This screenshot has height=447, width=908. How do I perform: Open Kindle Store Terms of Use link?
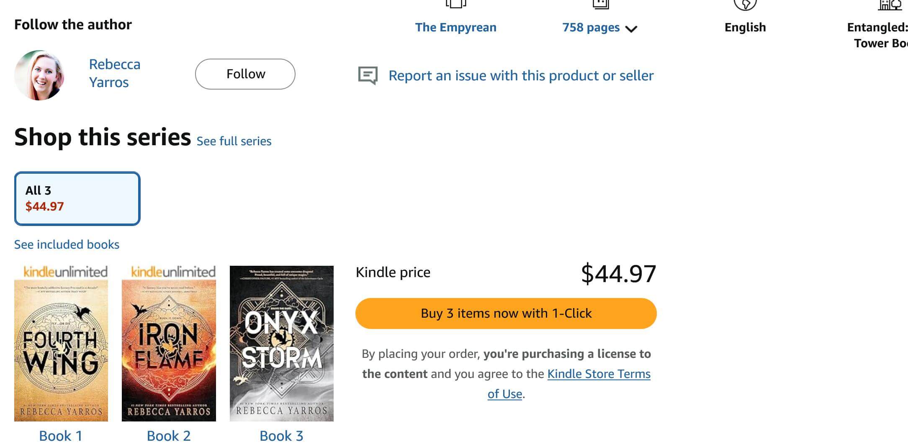[599, 374]
